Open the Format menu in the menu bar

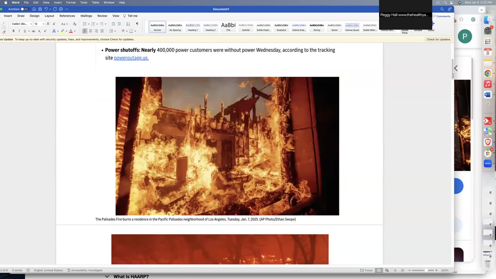(71, 2)
